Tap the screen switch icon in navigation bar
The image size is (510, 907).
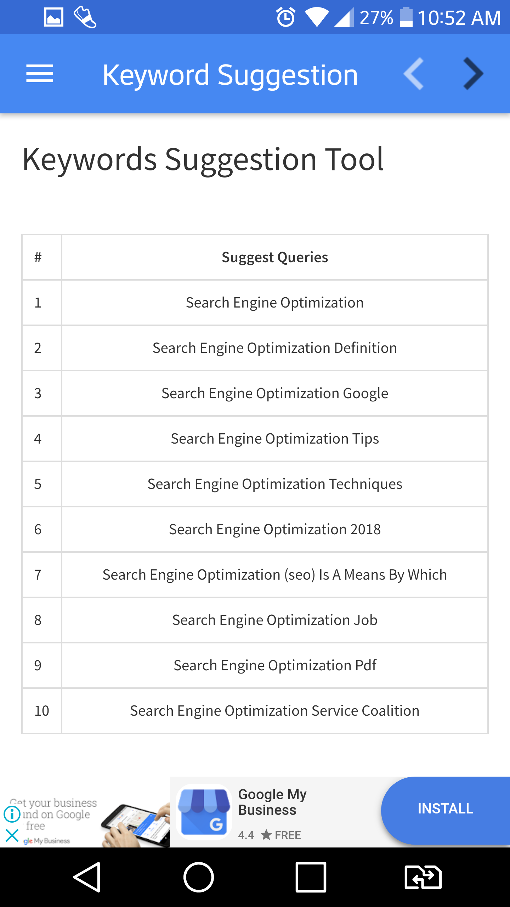pos(423,877)
